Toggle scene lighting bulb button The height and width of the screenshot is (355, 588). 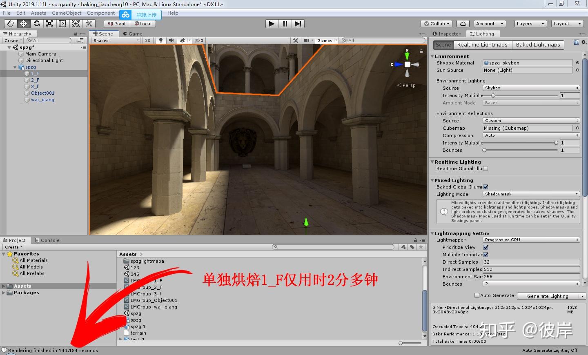pos(161,40)
